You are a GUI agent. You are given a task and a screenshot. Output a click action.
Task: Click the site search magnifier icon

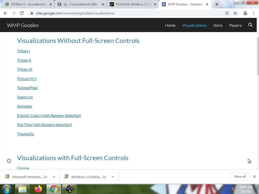coord(250,25)
